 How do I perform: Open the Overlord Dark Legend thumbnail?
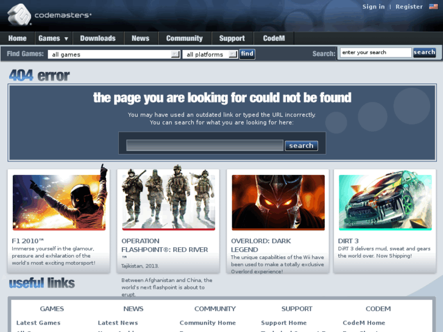pyautogui.click(x=278, y=202)
